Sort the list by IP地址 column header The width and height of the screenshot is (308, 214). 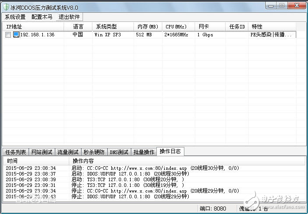click(35, 27)
